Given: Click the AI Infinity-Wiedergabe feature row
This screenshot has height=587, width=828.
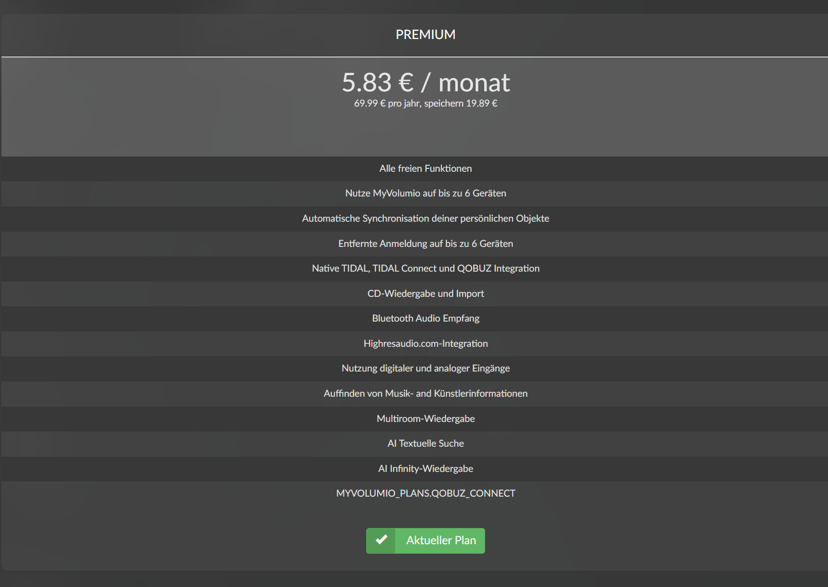Looking at the screenshot, I should point(415,469).
